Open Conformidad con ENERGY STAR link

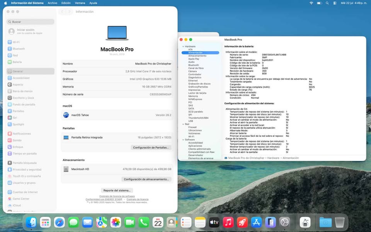click(x=104, y=200)
